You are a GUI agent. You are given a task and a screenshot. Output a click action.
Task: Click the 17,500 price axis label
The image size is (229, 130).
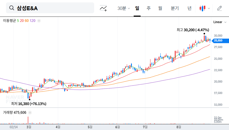[x=218, y=93]
